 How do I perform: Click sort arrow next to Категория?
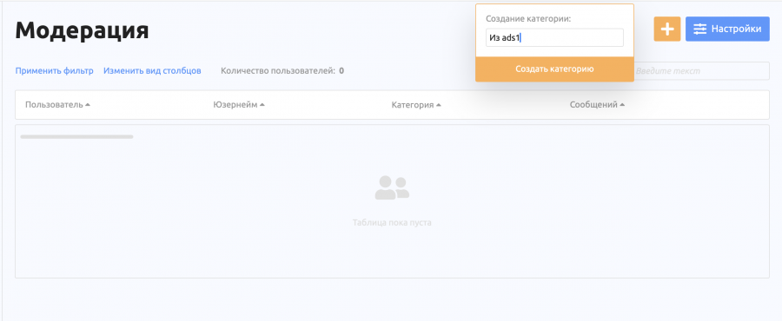click(439, 105)
